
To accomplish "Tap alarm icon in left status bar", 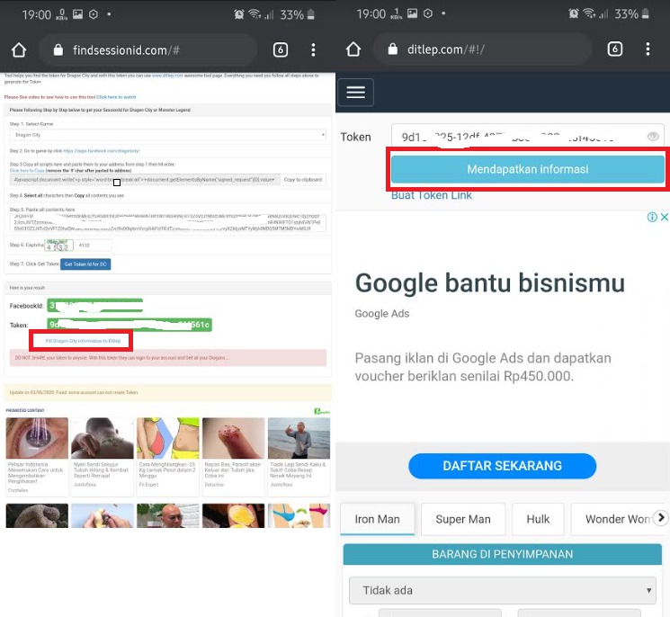I will [x=239, y=14].
